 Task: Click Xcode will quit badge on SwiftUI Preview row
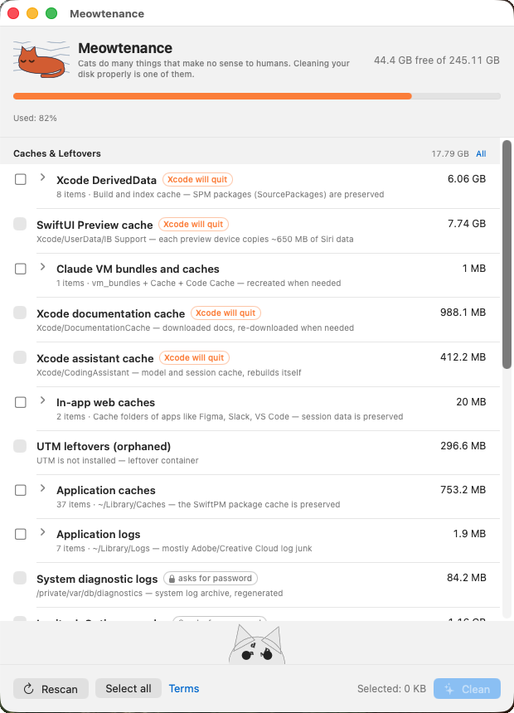193,224
